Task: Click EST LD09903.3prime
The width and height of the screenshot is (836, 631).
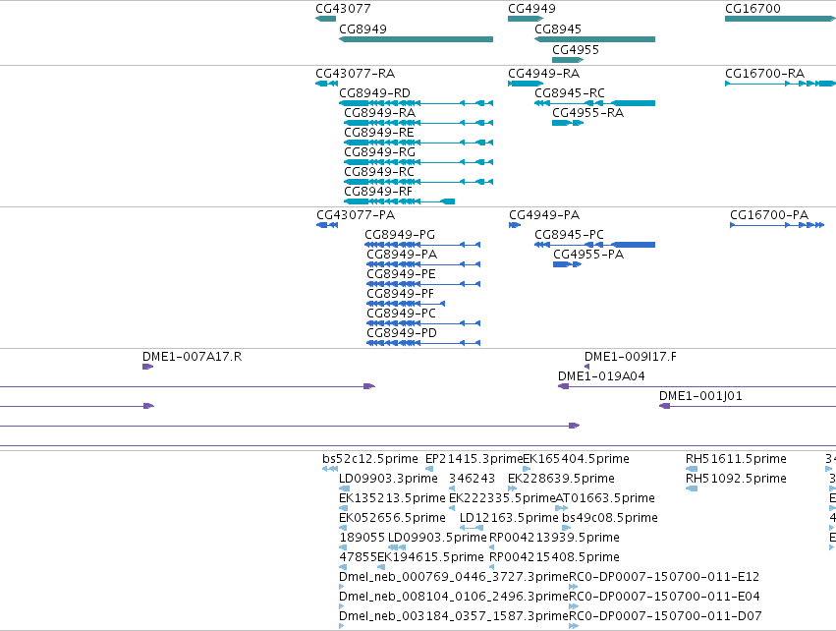Action: click(x=345, y=488)
